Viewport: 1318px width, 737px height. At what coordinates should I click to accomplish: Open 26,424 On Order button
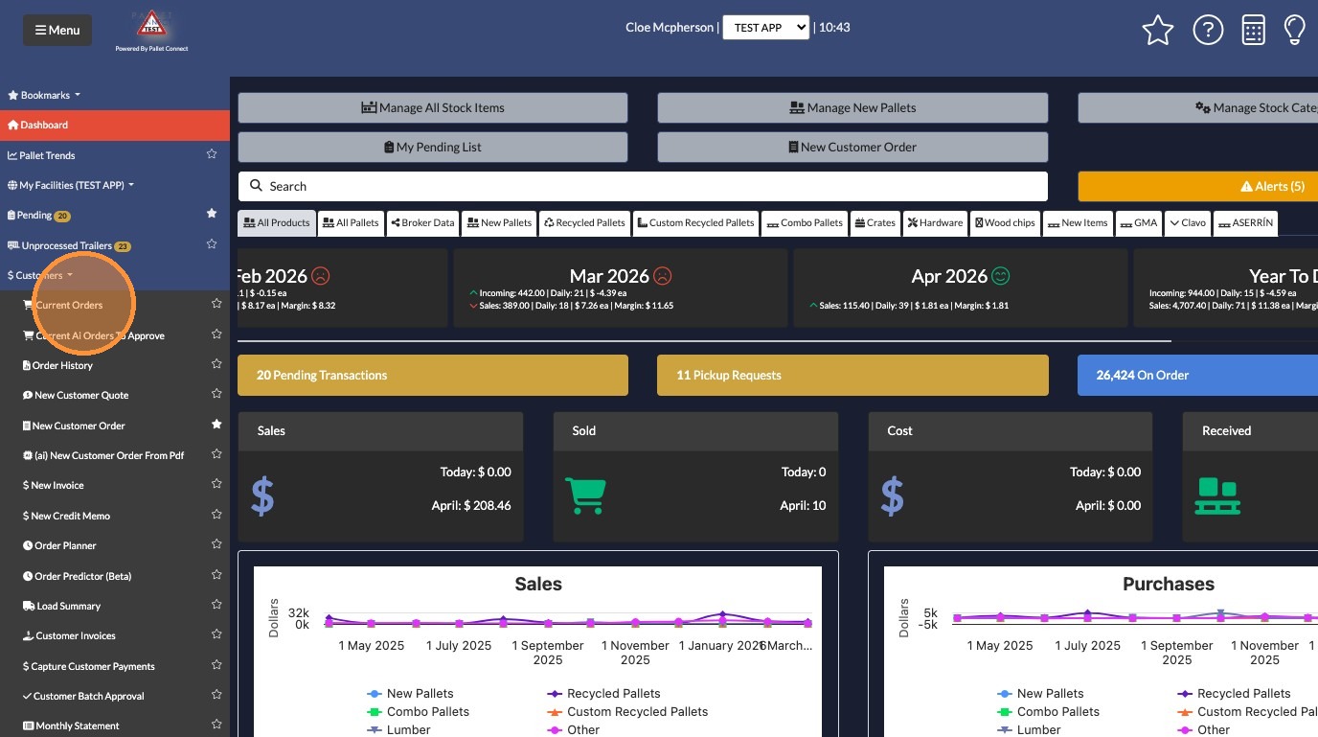coord(1197,375)
